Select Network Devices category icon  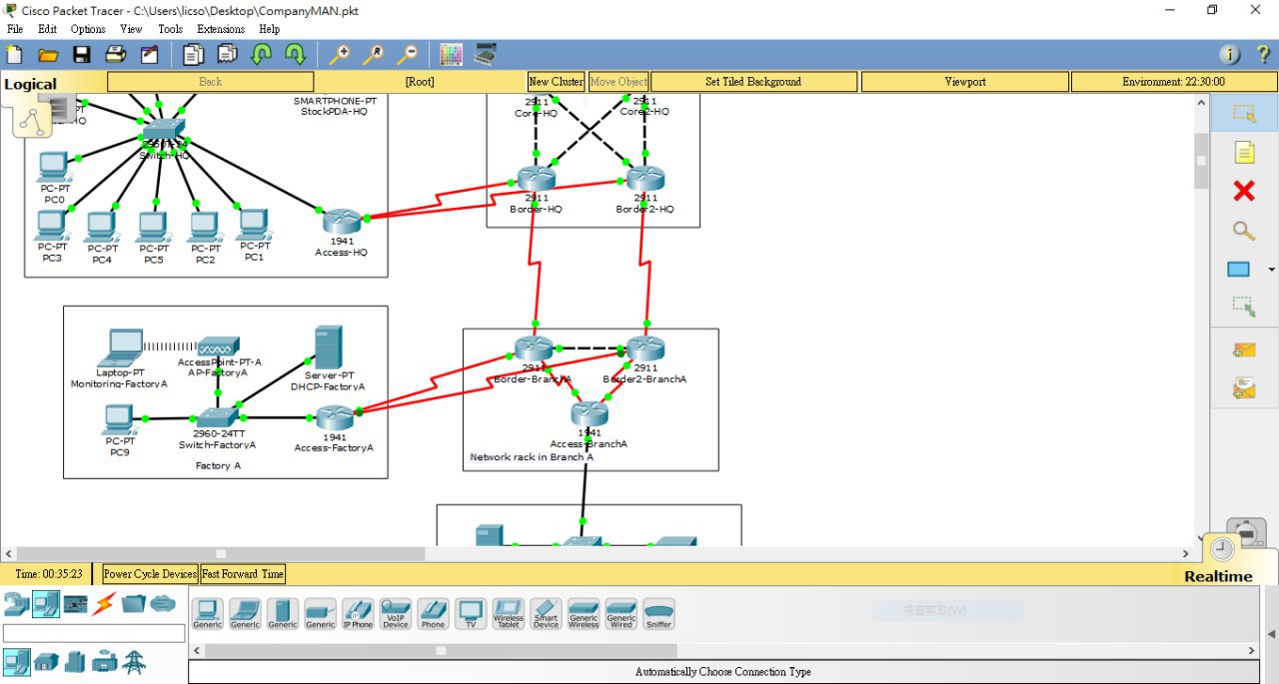(x=16, y=603)
